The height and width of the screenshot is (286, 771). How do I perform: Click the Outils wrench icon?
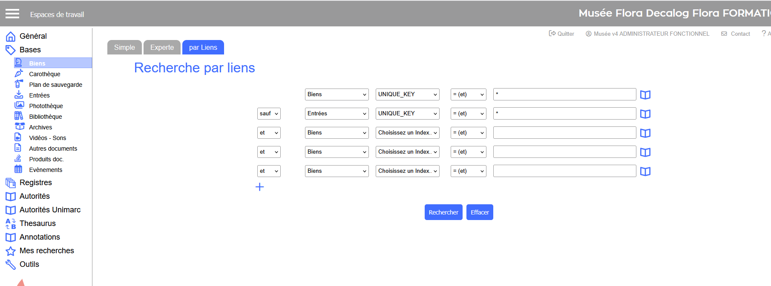(x=11, y=265)
